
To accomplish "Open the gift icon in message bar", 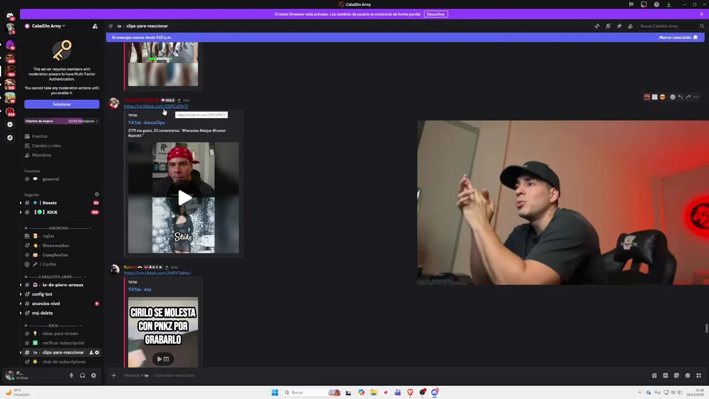I will tap(654, 376).
